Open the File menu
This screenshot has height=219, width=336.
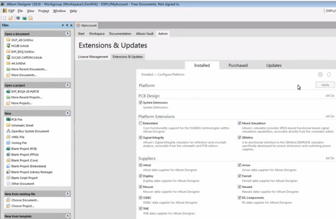[x=20, y=11]
